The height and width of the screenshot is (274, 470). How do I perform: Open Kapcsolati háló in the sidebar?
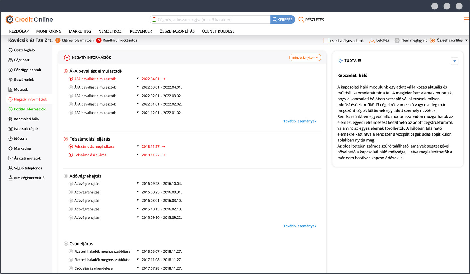[x=26, y=119]
